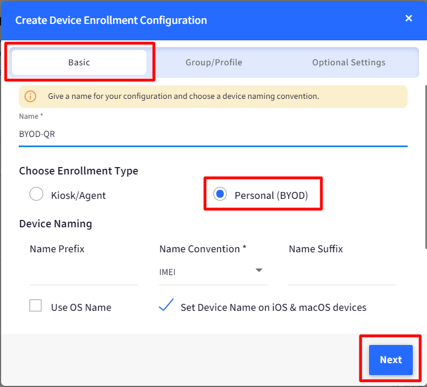Open the Optional Settings tab
427x387 pixels.
point(349,63)
